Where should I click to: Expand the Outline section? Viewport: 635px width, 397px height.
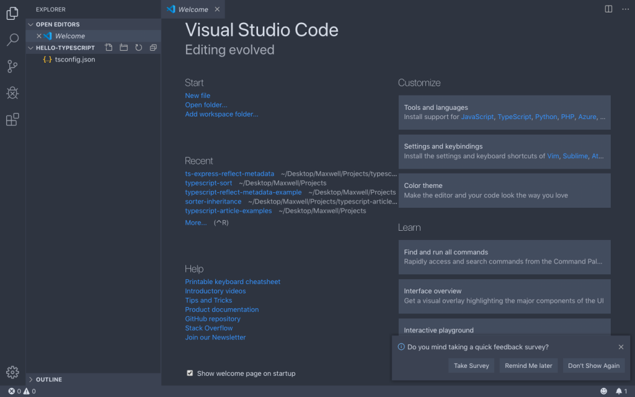coord(31,379)
